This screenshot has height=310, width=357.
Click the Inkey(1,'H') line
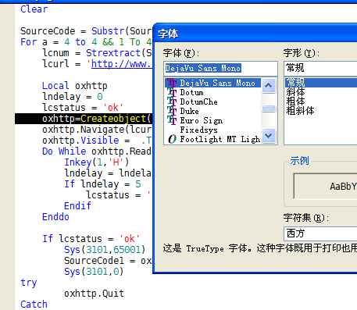click(97, 162)
